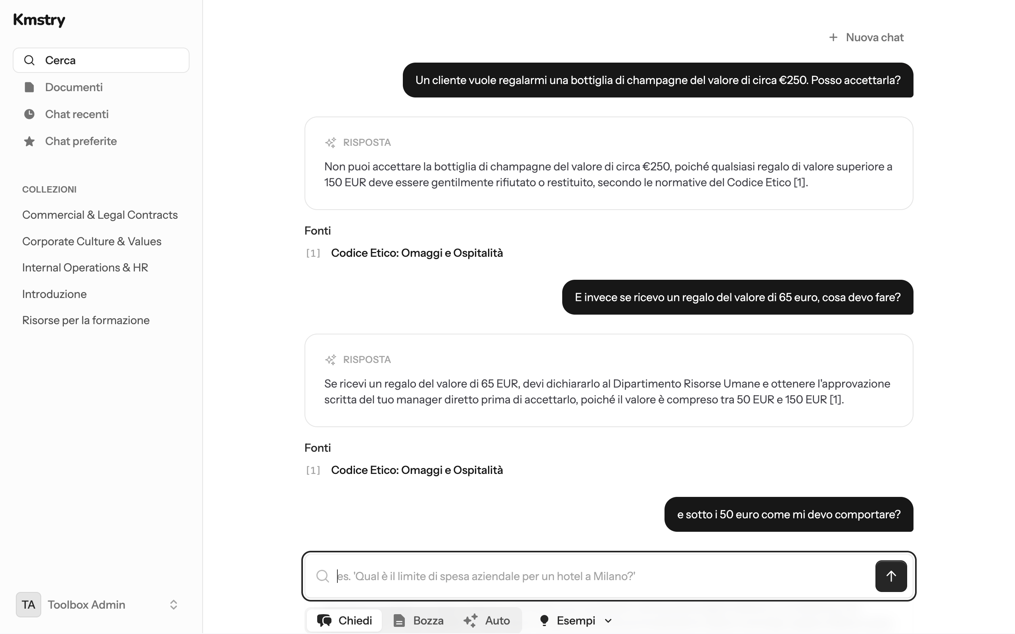Click the magnifier icon in the Cerca box
Screen dimensions: 1015x634
[29, 60]
